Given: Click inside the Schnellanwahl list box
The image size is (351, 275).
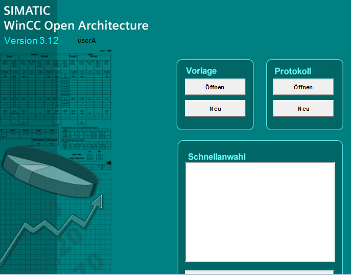Looking at the screenshot, I should click(x=260, y=212).
